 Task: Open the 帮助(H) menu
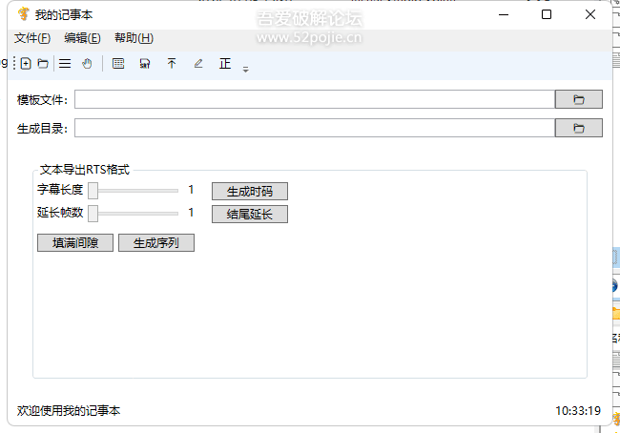pyautogui.click(x=134, y=38)
